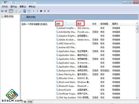Image resolution: width=139 pixels, height=104 pixels.
Task: Open the Help question-mark toolbar icon
Action: click(x=25, y=11)
